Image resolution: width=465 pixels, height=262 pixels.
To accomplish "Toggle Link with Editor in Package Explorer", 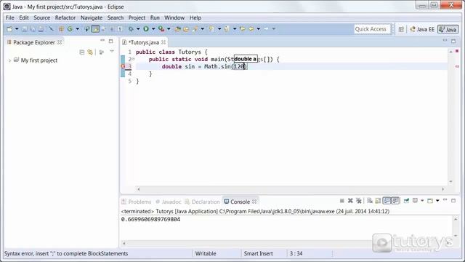I will tap(90, 52).
